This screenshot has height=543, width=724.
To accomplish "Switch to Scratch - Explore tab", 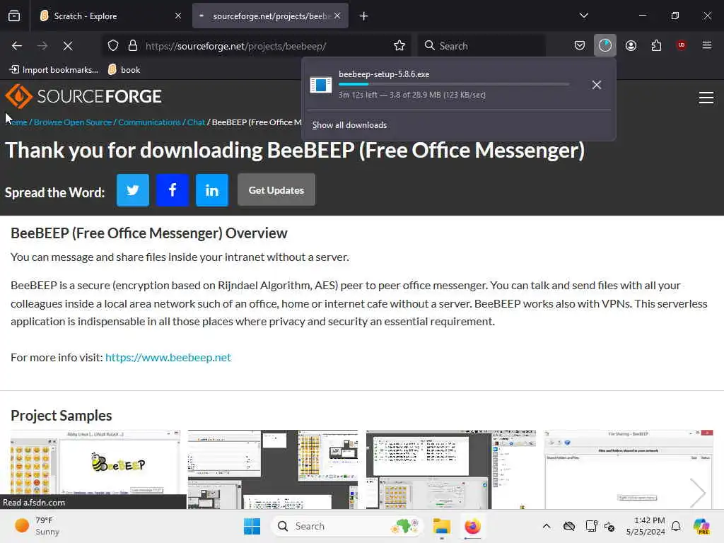I will point(110,16).
